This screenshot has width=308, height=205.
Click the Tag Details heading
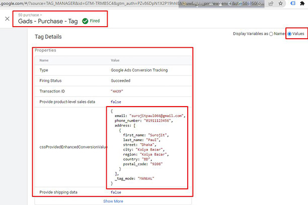48,37
